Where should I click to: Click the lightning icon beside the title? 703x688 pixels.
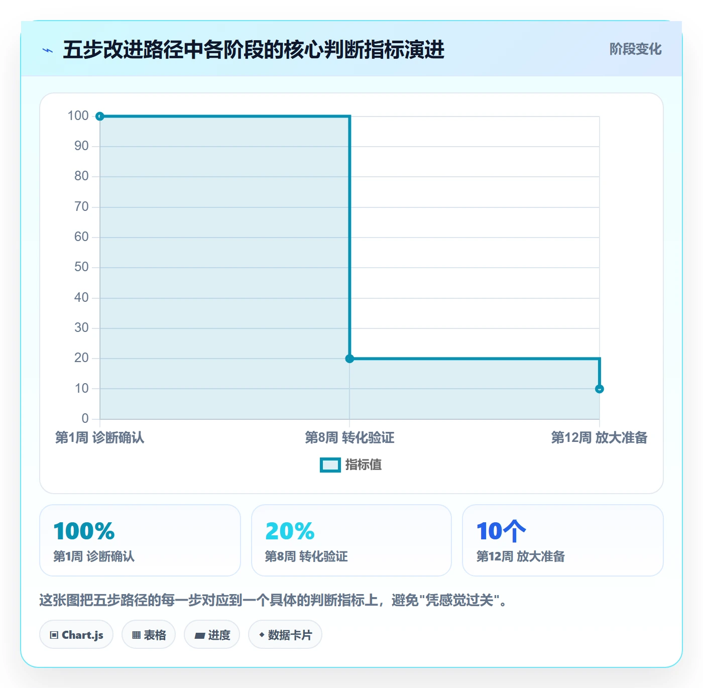[48, 50]
